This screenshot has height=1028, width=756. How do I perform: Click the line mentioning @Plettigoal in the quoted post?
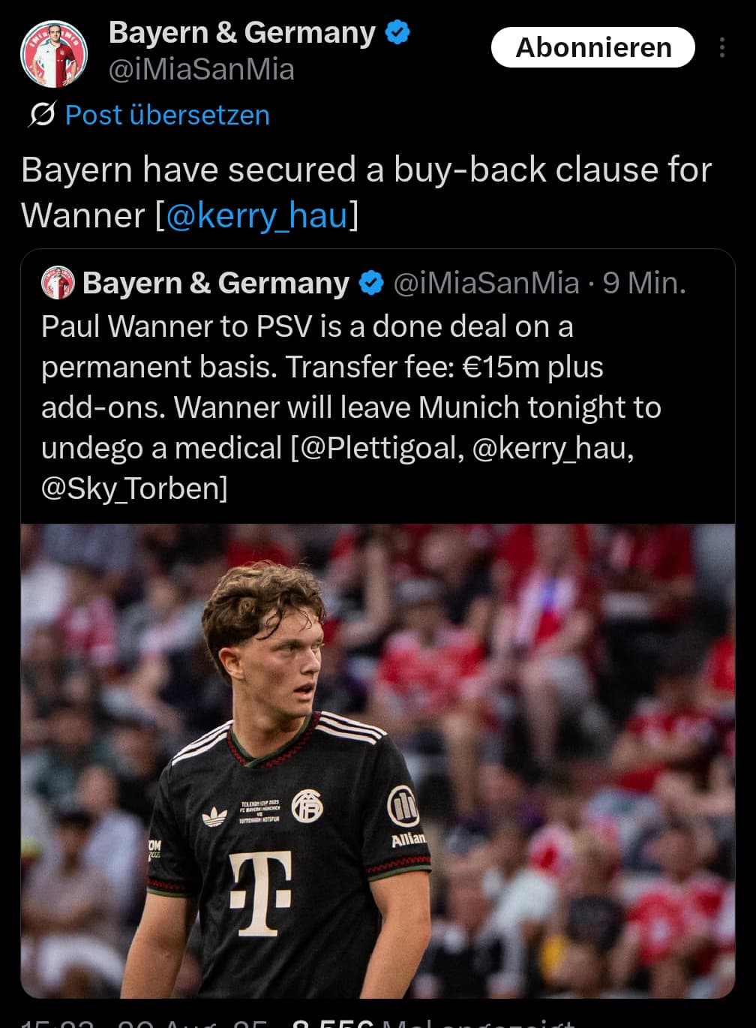tap(337, 448)
